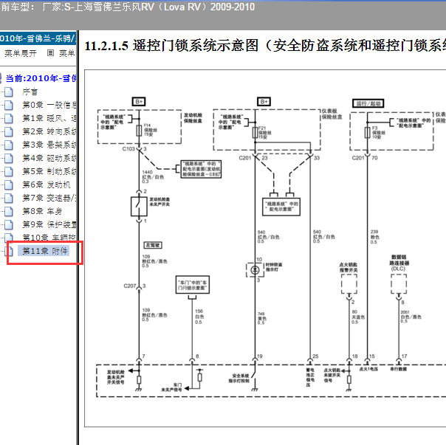
Task: Open 第1章 暖风 chapter
Action: [49, 118]
